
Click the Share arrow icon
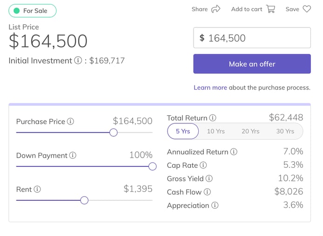(x=215, y=9)
